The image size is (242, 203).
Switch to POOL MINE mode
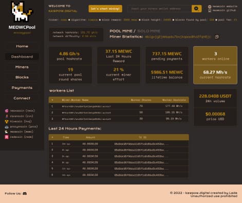tap(121, 31)
